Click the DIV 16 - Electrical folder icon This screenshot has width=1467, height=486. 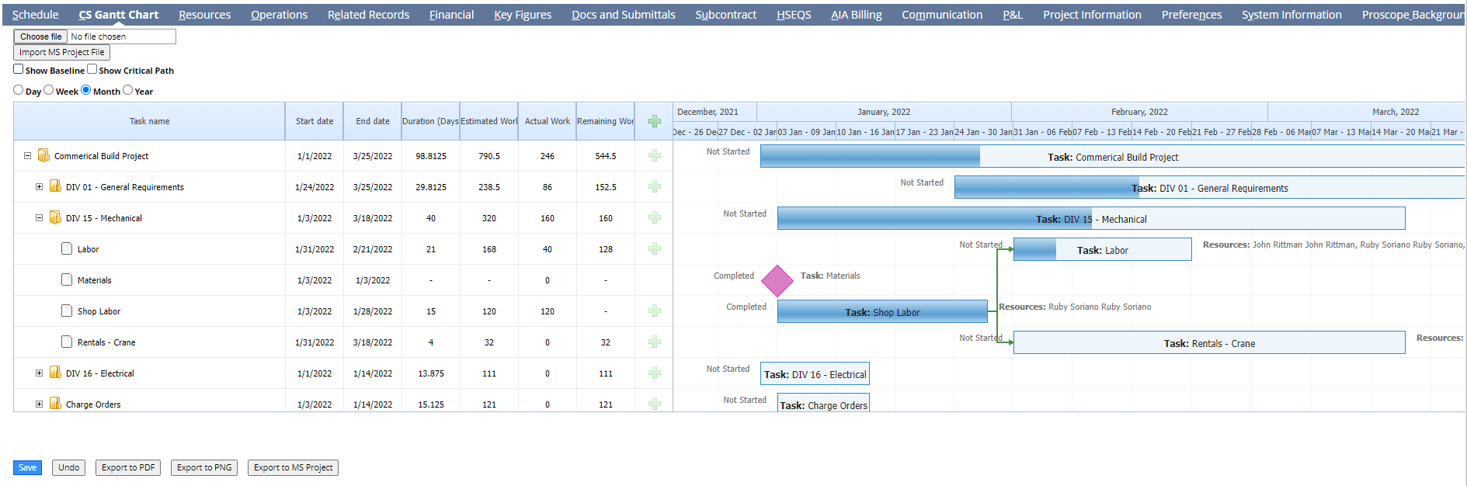pos(55,373)
